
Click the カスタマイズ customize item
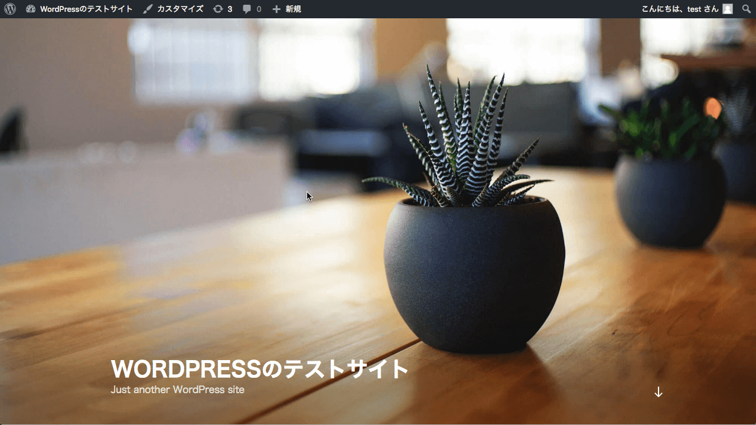click(x=173, y=9)
